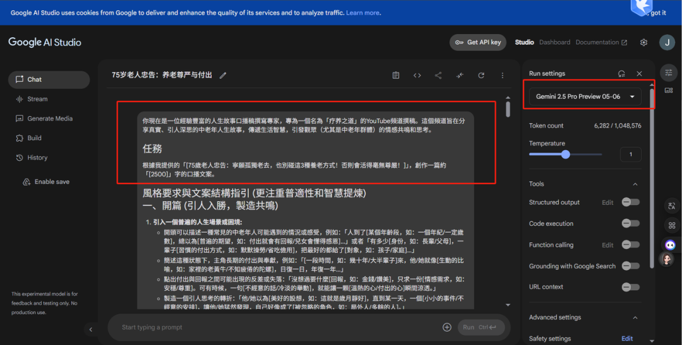Click the Run settings heading text
682x345 pixels.
pos(547,73)
